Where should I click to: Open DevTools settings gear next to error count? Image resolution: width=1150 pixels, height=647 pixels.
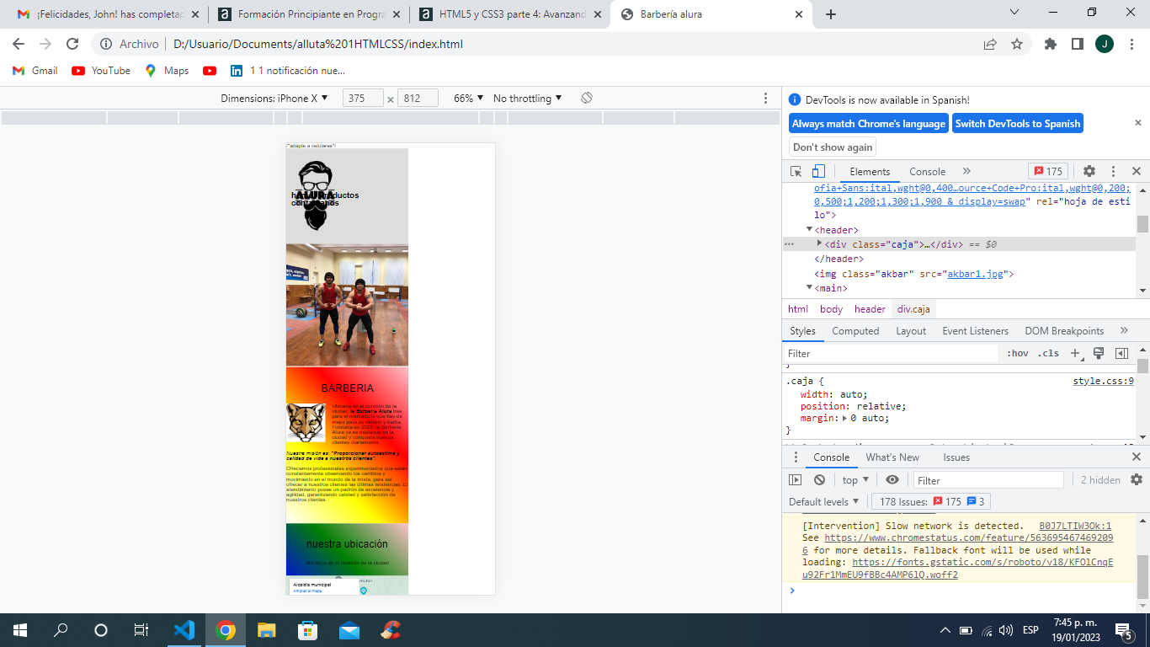click(1089, 171)
